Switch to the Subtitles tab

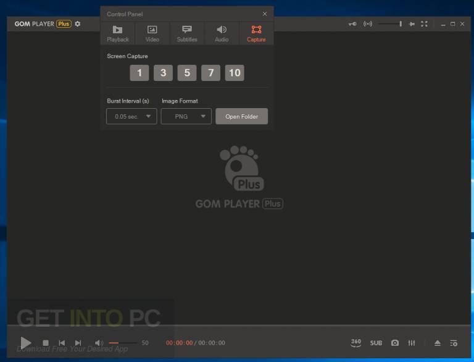[x=187, y=33]
